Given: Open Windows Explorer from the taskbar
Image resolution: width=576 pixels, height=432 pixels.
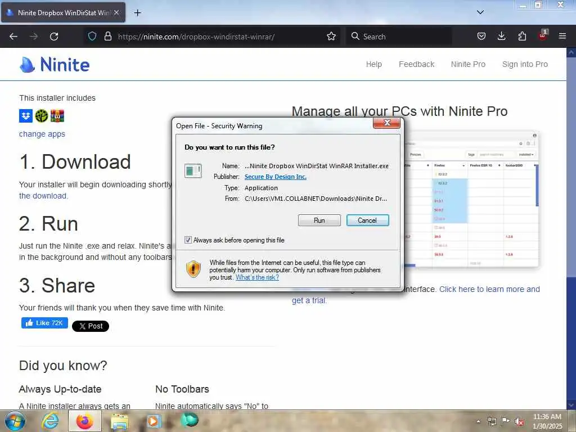Looking at the screenshot, I should pyautogui.click(x=119, y=422).
